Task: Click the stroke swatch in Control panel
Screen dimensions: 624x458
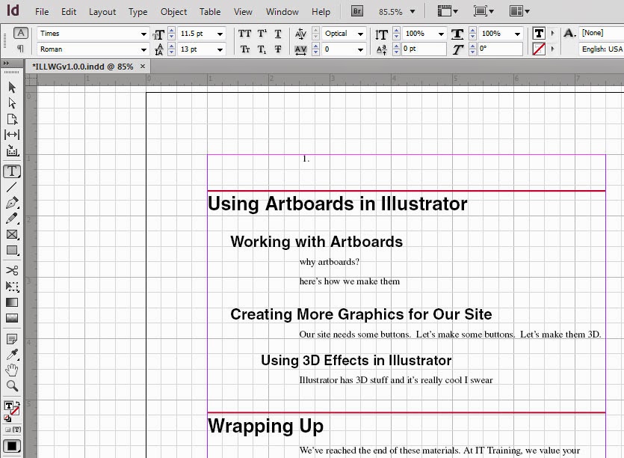Action: coord(539,49)
